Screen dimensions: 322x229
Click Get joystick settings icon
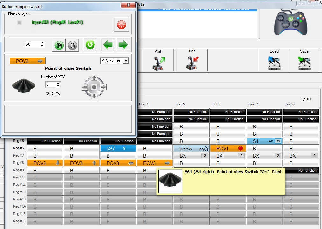tap(158, 61)
